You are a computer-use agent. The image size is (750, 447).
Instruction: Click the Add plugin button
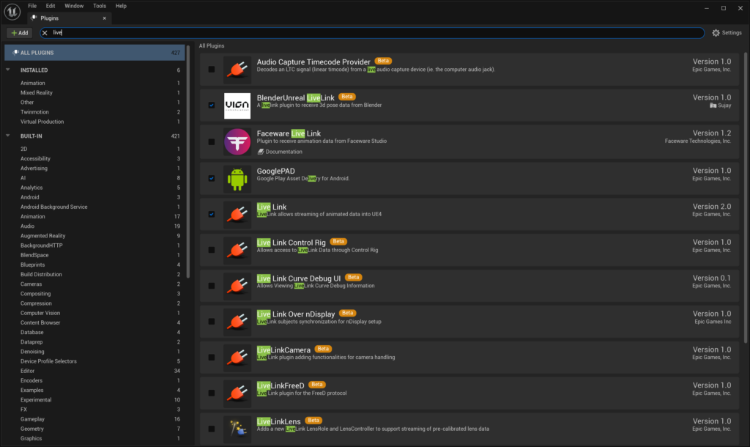pyautogui.click(x=20, y=33)
